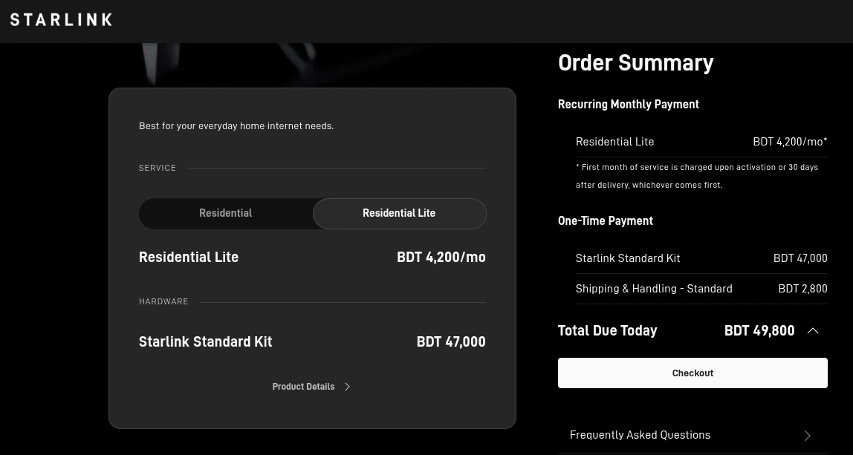Click the Order Summary heading
Screen dimensions: 853x455
pyautogui.click(x=636, y=63)
